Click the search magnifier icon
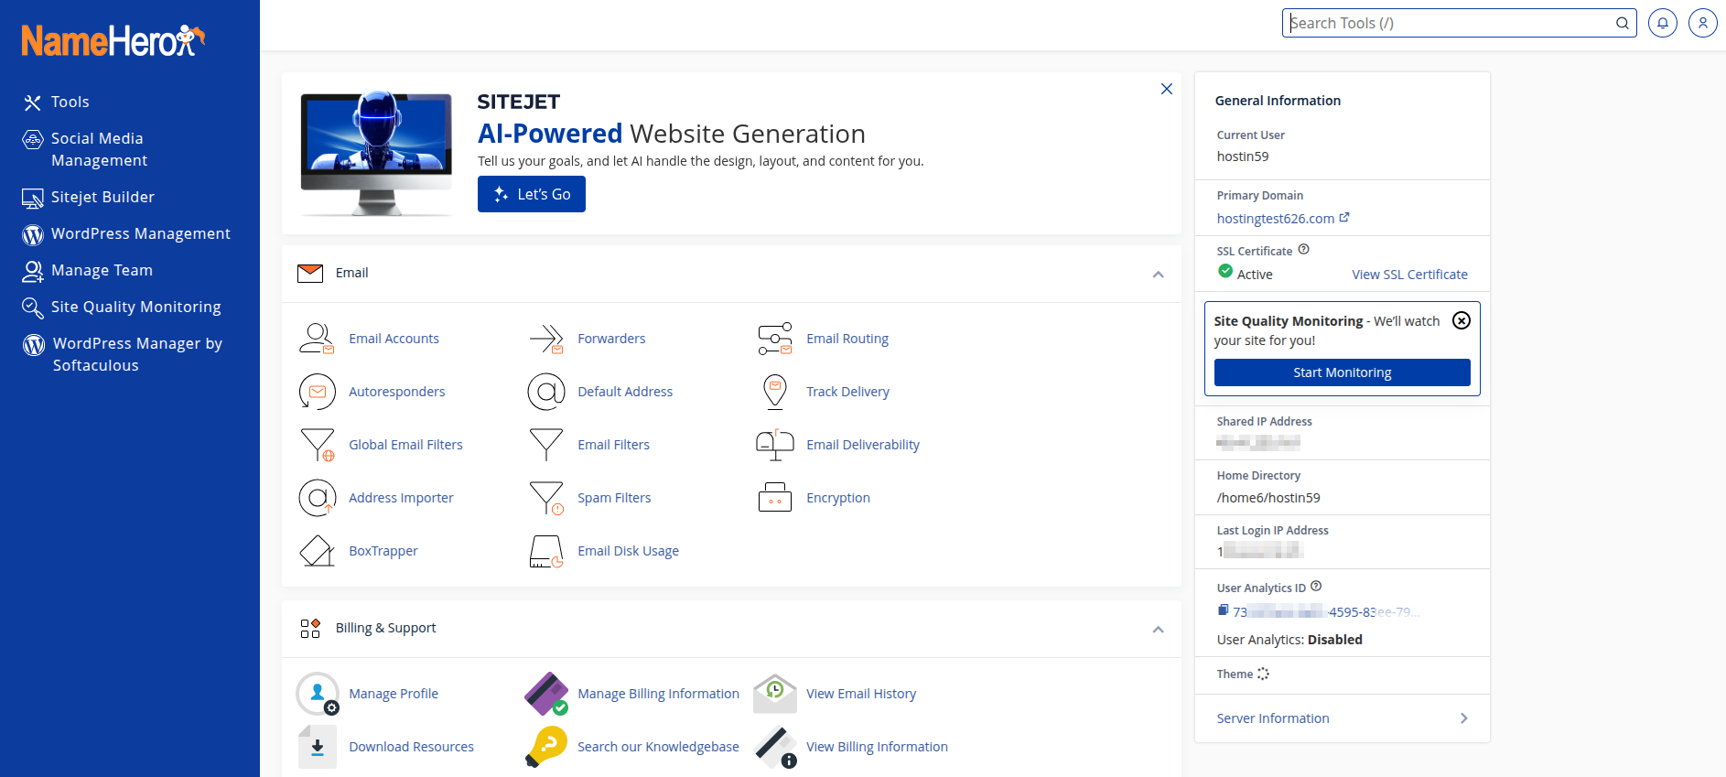1726x777 pixels. tap(1622, 23)
